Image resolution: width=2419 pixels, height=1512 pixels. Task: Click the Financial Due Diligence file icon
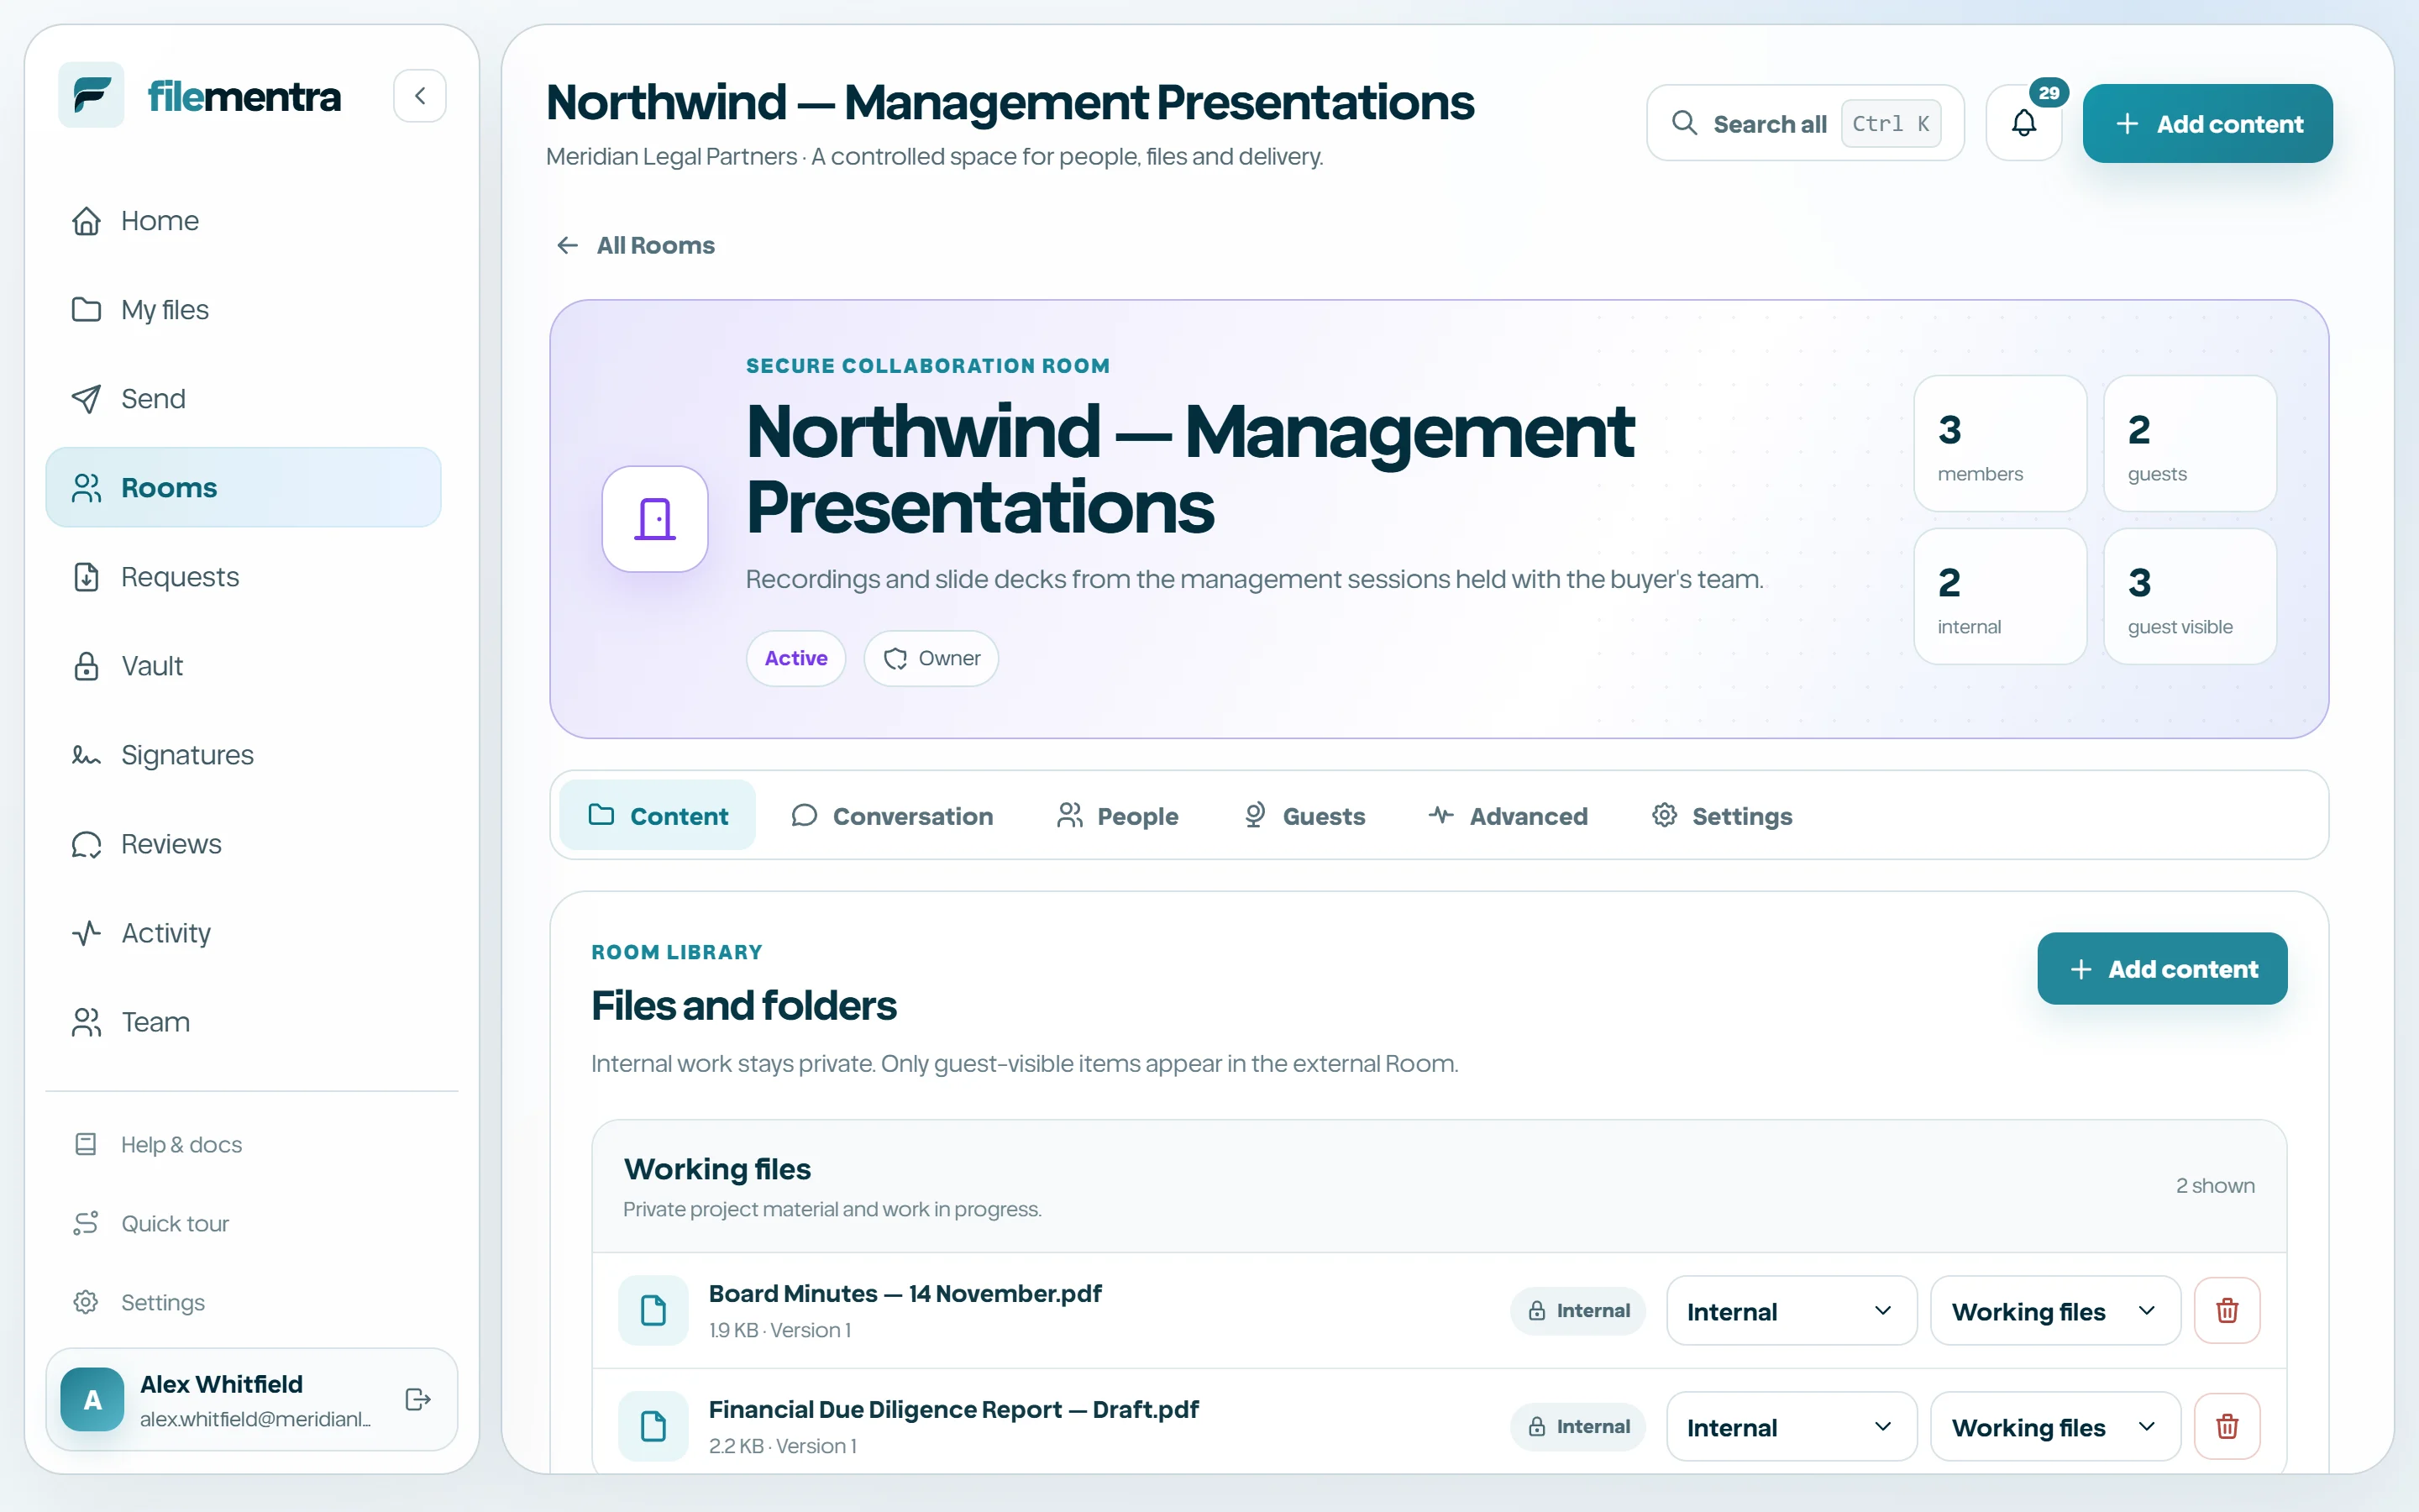[653, 1426]
